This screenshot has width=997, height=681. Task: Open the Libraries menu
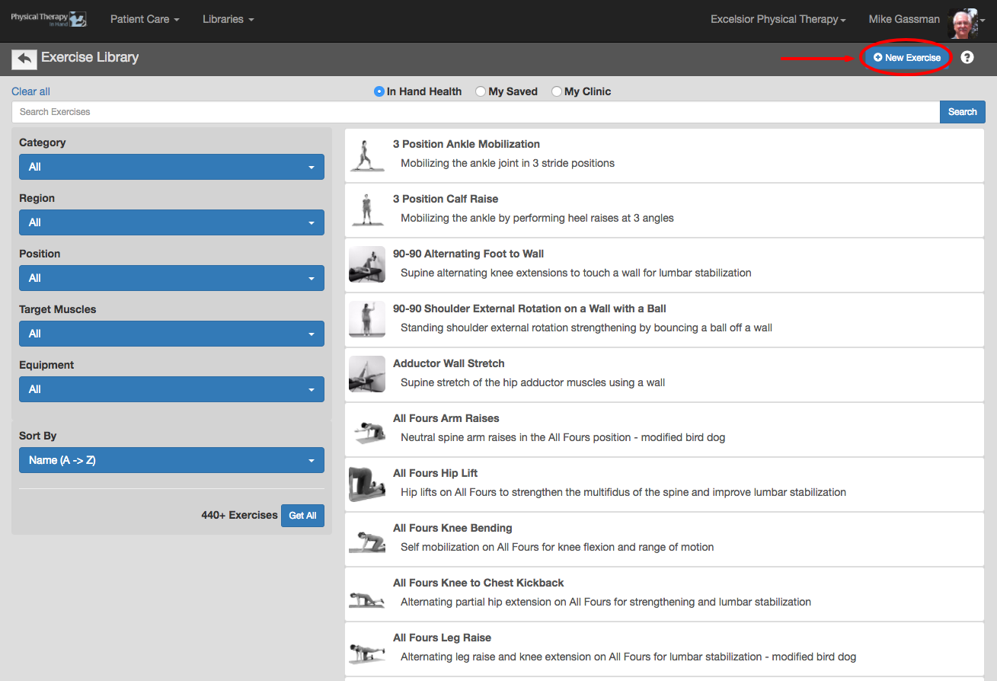click(228, 19)
